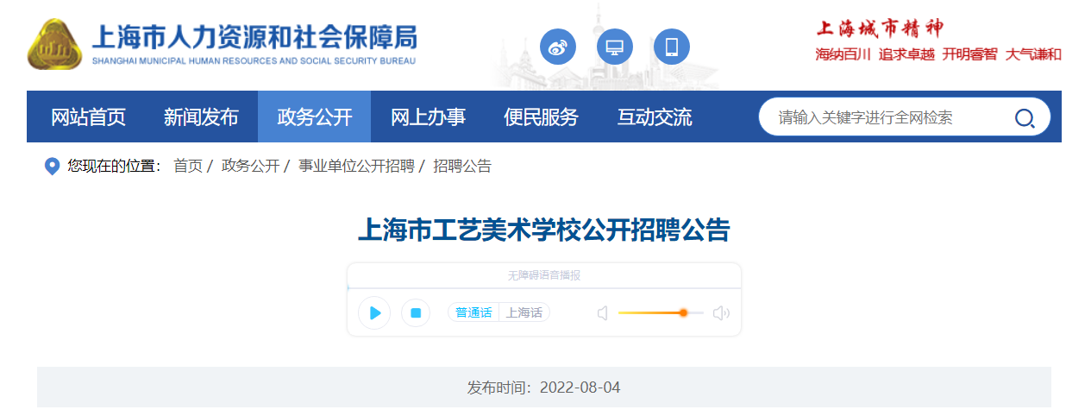Open 政务公开 navigation item

(315, 117)
